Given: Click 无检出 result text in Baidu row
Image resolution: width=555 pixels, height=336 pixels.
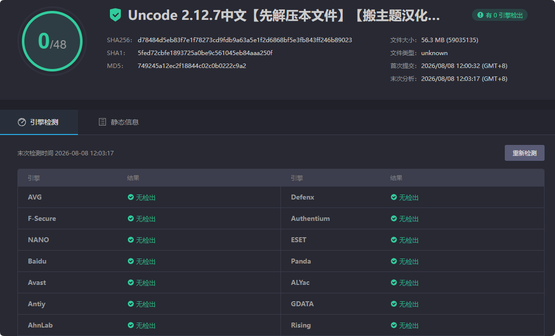Looking at the screenshot, I should point(146,262).
